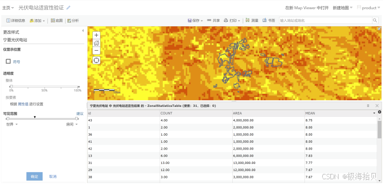Click right handle of visible range slider
383x184 pixels.
[x=77, y=119]
